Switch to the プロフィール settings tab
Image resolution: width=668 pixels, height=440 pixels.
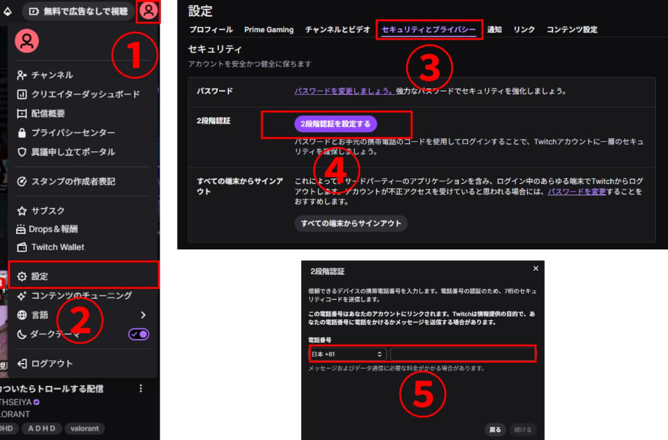[x=211, y=29]
